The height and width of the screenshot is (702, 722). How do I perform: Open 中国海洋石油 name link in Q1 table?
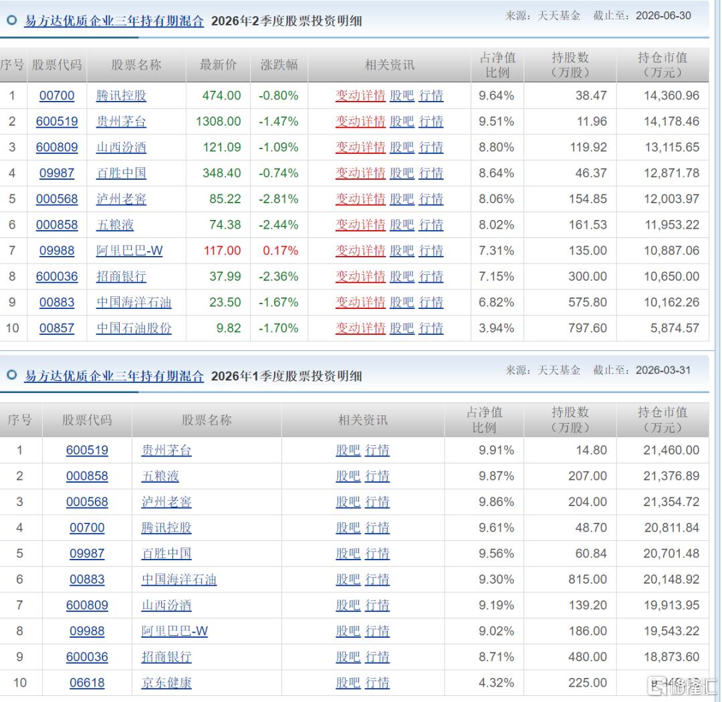click(178, 579)
